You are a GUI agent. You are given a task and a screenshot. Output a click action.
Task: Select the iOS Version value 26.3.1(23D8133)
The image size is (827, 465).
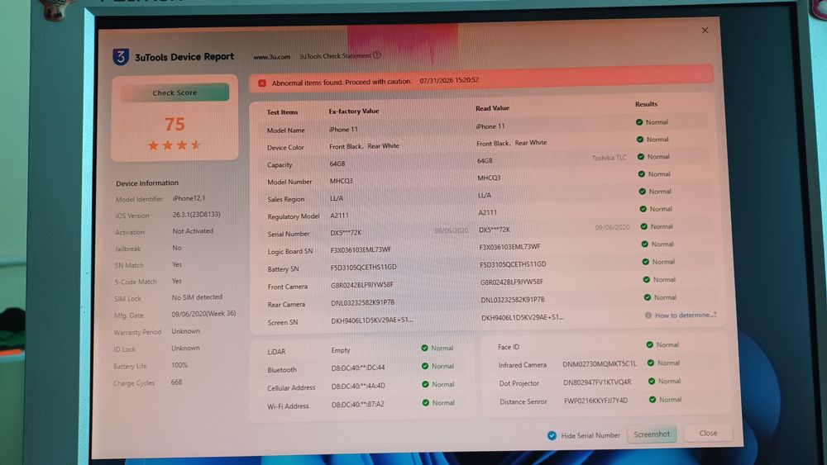[x=196, y=215]
